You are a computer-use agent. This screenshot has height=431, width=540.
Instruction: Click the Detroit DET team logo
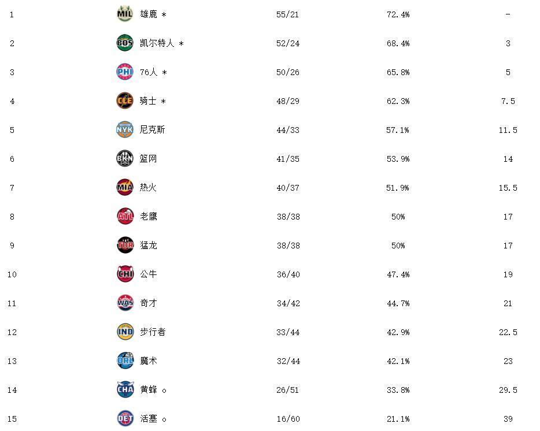(125, 419)
